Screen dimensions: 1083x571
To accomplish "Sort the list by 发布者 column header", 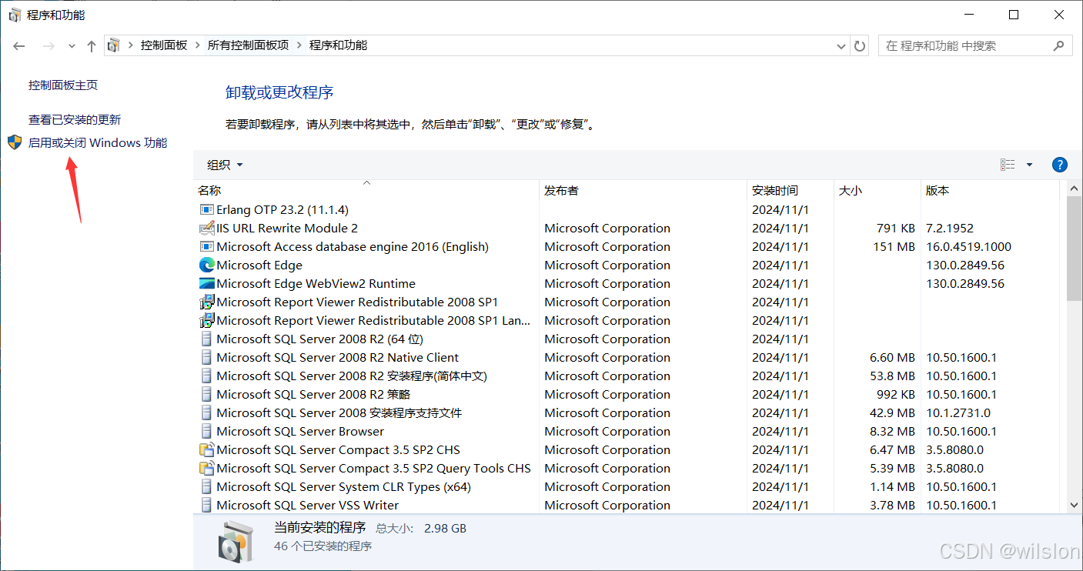I will point(643,190).
